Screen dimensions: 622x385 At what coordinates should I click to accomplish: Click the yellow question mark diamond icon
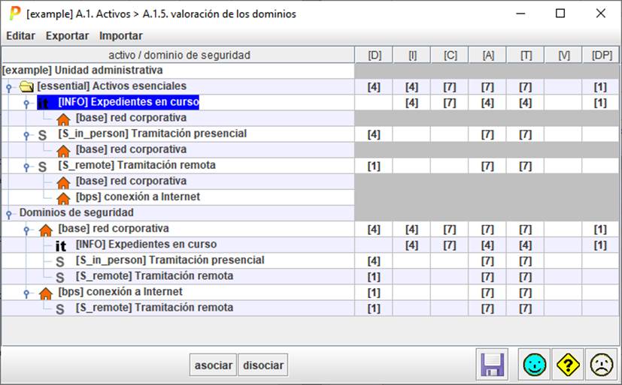point(568,365)
